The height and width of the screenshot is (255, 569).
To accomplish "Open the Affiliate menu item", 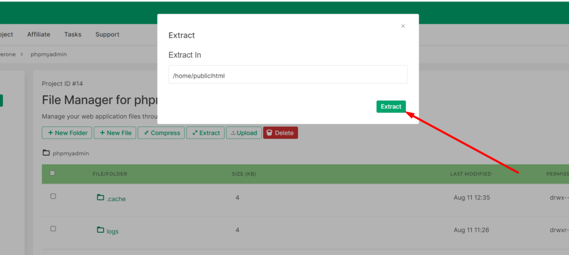I will pos(38,34).
